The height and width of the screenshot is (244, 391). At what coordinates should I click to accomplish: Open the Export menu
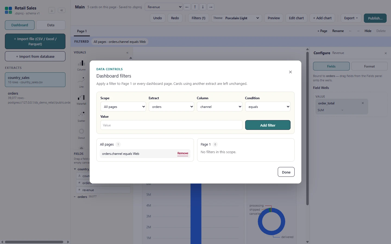tap(351, 18)
